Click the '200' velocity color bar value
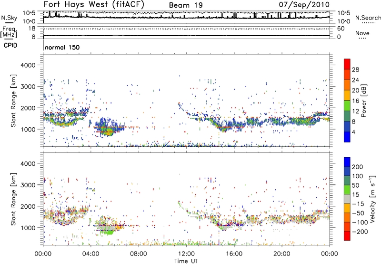This screenshot has height=264, width=381. (358, 167)
